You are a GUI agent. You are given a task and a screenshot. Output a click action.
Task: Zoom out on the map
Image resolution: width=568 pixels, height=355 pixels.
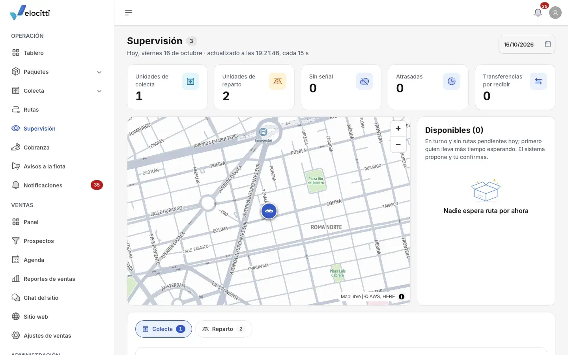[x=398, y=145]
